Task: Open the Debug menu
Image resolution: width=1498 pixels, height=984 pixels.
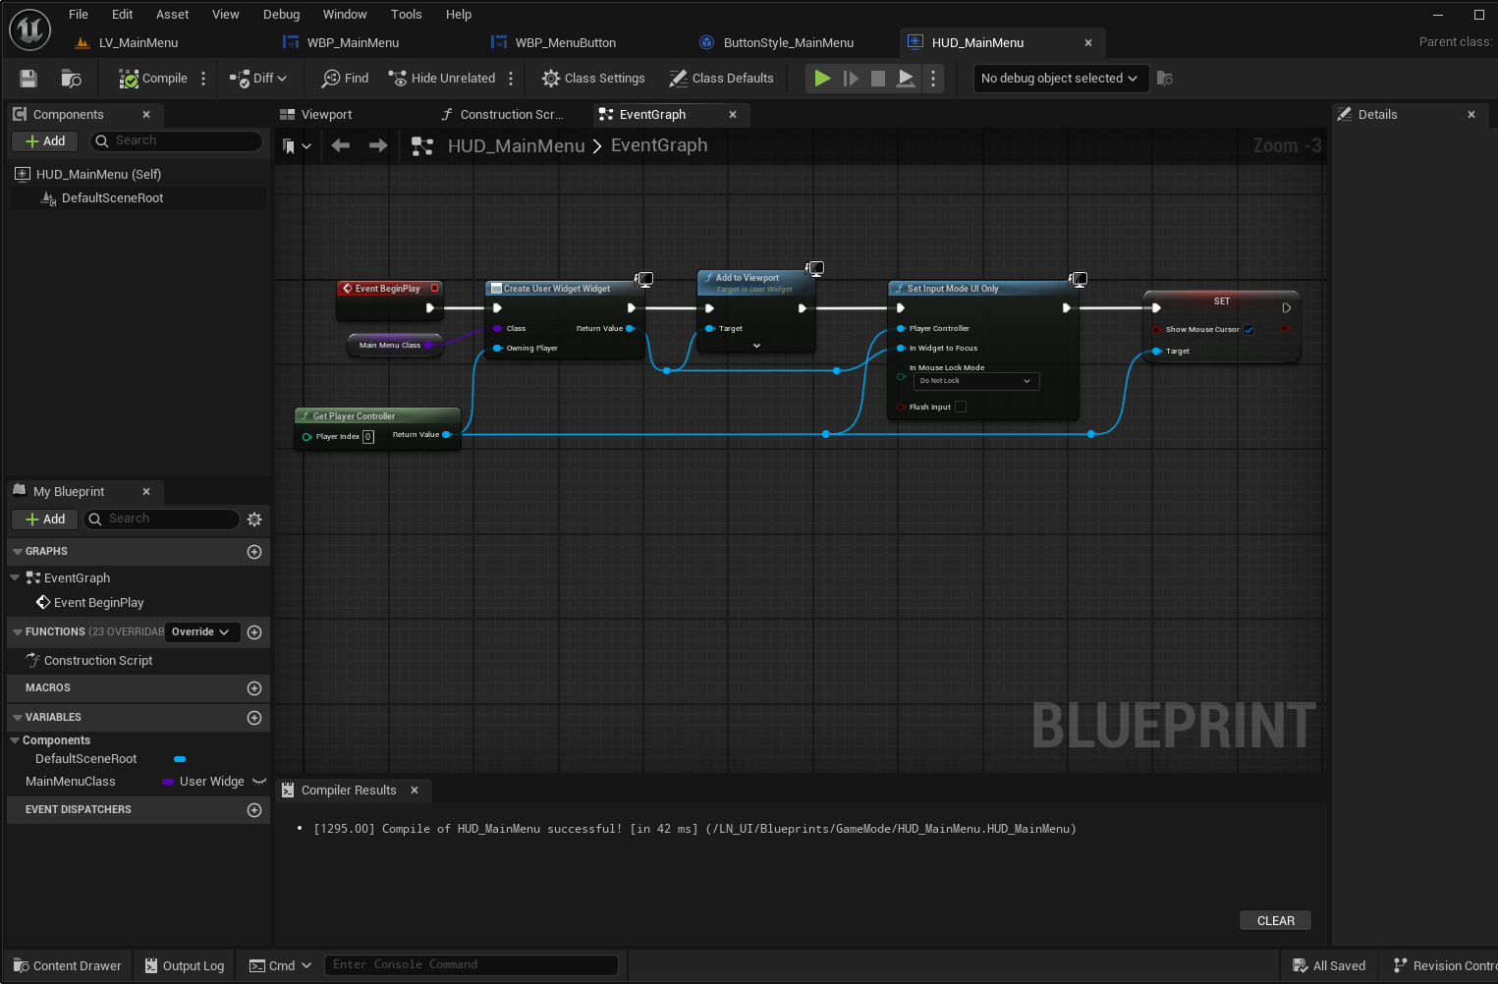Action: pos(281,14)
